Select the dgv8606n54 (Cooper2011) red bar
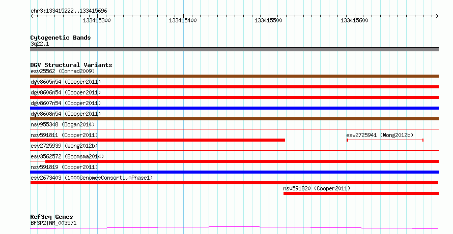The image size is (453, 234). point(234,97)
